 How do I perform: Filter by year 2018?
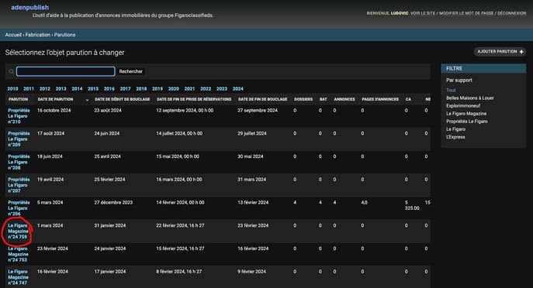141,88
